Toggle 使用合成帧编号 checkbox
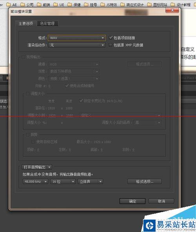 coord(67,85)
